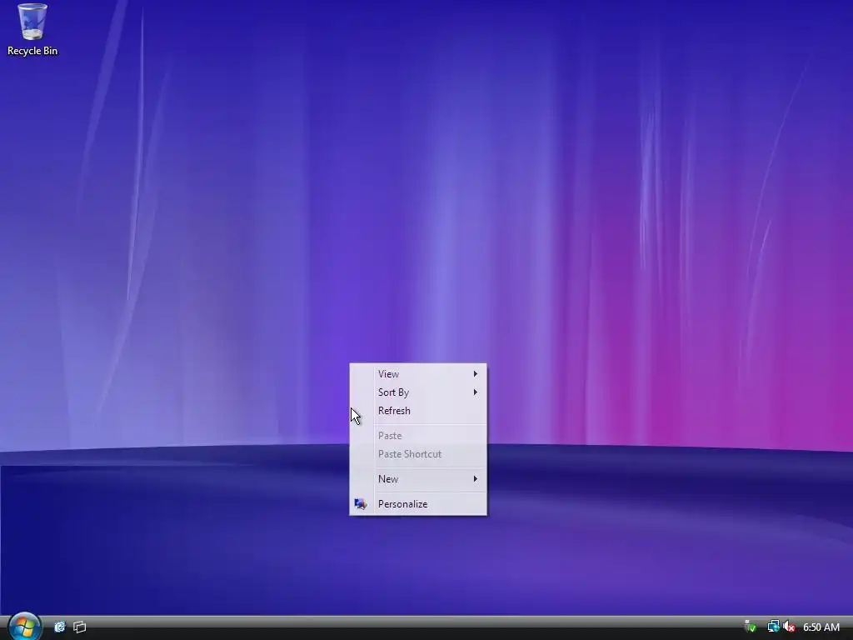Click the muted volume tray icon
853x640 pixels.
789,627
